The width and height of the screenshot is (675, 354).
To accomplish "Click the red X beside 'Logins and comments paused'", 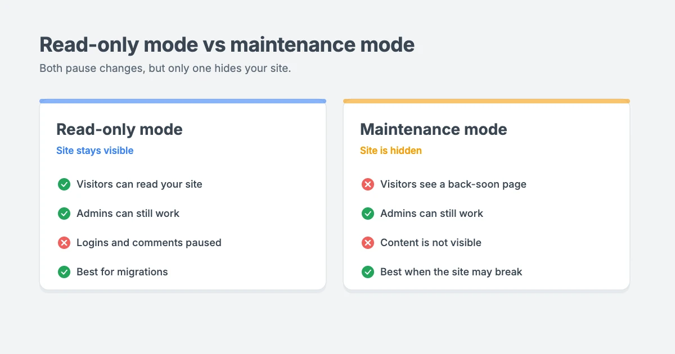I will tap(64, 243).
